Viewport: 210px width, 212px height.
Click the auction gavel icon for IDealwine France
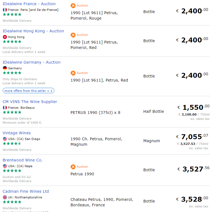(x=73, y=6)
